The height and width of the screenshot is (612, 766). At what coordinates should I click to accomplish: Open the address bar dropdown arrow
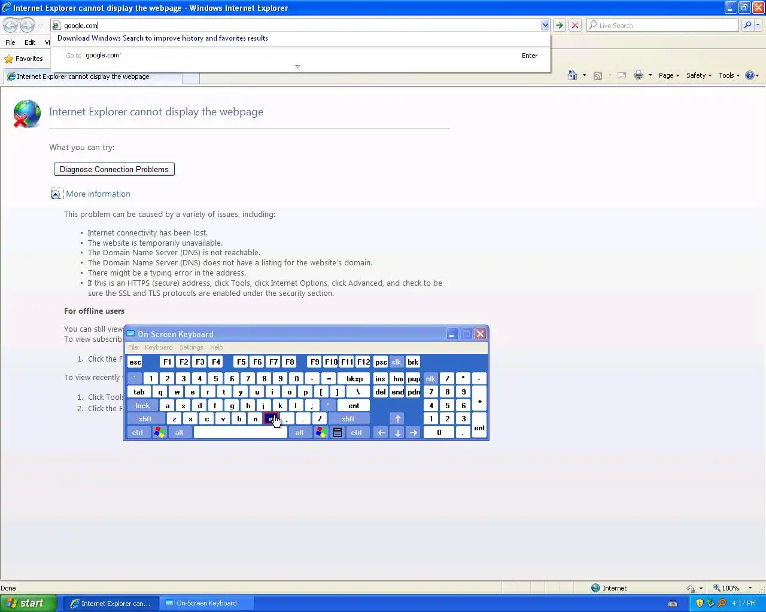point(545,25)
